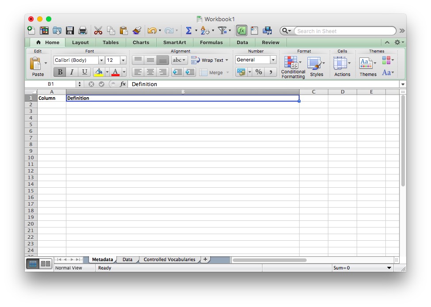Click the Percent Style icon
The image size is (431, 307).
click(258, 72)
